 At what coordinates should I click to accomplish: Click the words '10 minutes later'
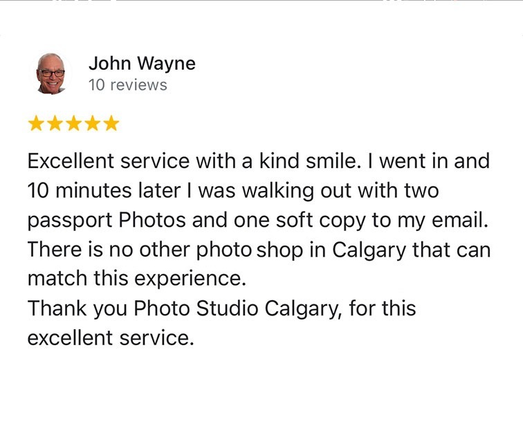tap(104, 190)
